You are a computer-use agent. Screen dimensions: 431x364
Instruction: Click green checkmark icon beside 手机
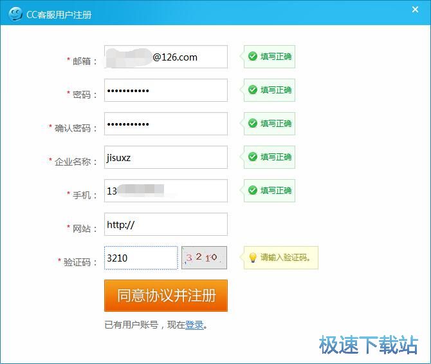[x=253, y=190]
